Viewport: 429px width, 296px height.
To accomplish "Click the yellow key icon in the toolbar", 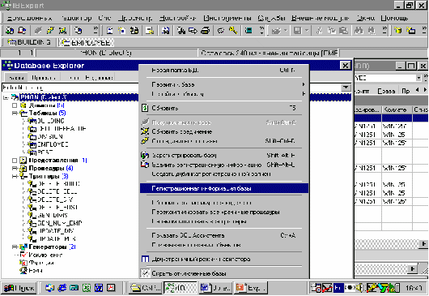I will pyautogui.click(x=233, y=31).
